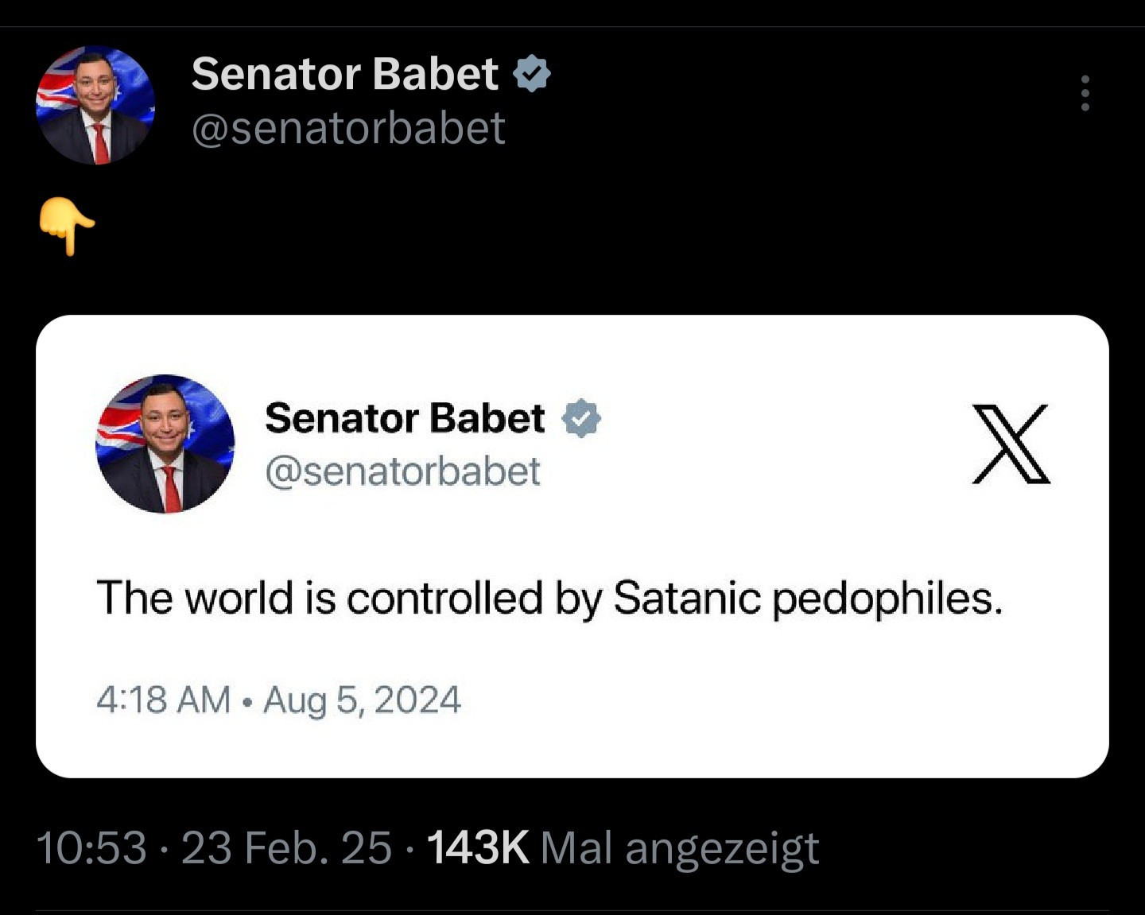Click the avatar inside the white embedded card
1145x915 pixels.
[x=165, y=444]
